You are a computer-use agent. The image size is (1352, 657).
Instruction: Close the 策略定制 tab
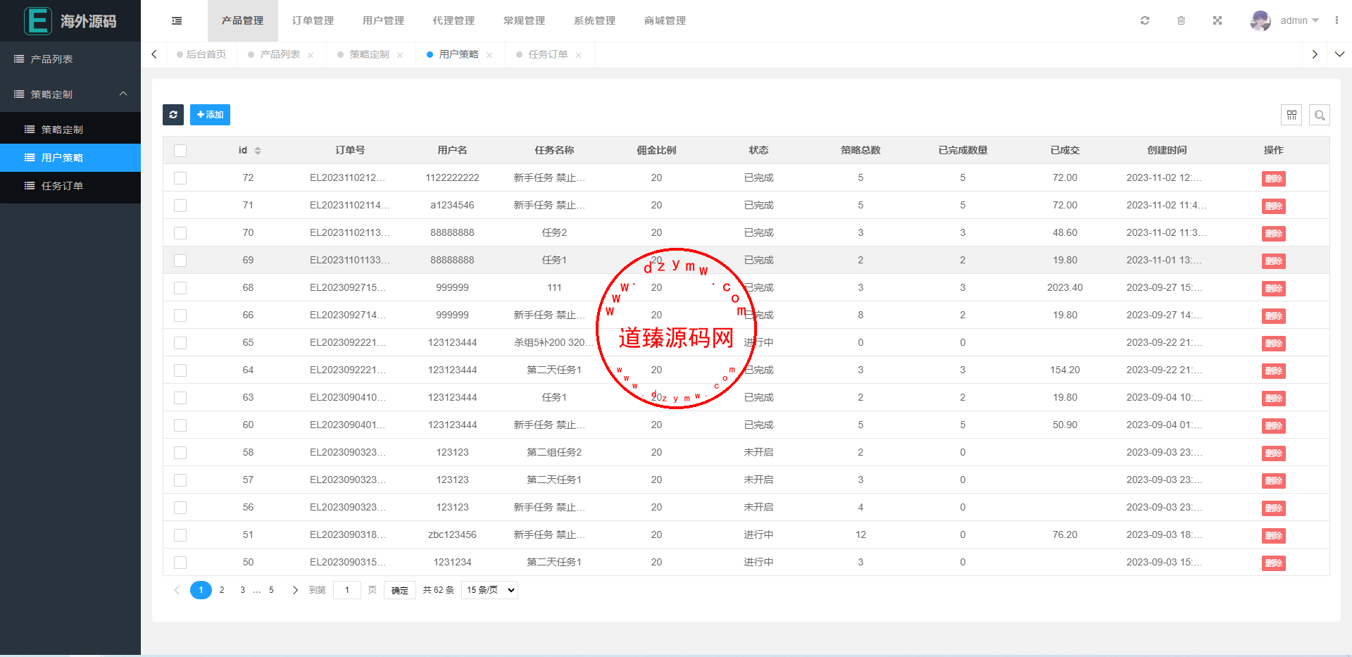coord(400,55)
